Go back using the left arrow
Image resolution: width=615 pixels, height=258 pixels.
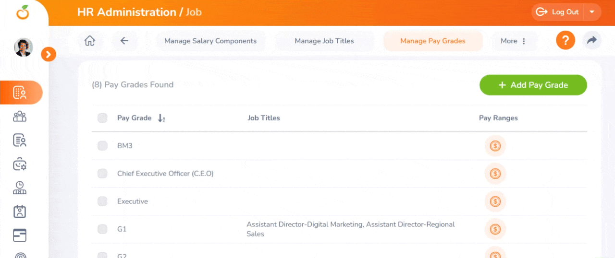pyautogui.click(x=124, y=41)
